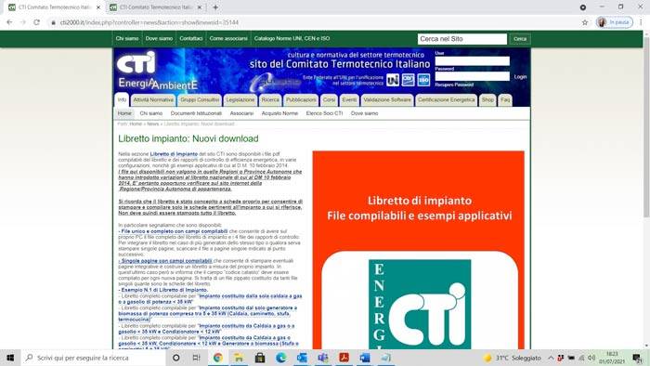Open the Corsi tab

(x=329, y=100)
